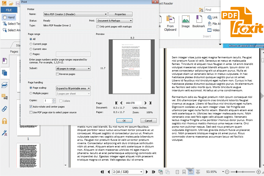Open the printer Name dropdown
The image size is (264, 176).
75,14
